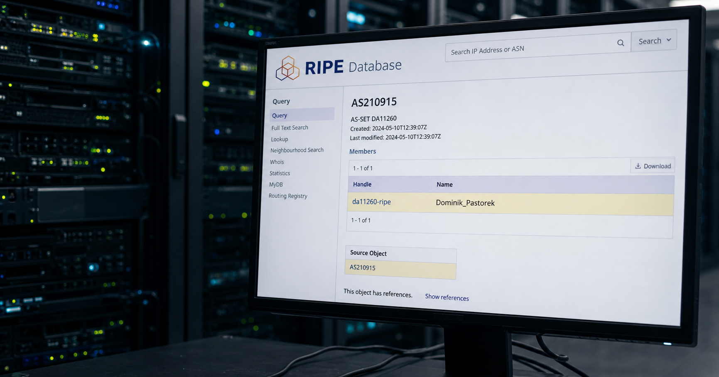This screenshot has height=377, width=719.
Task: Click the RIPE hexagon logo icon
Action: click(x=287, y=68)
